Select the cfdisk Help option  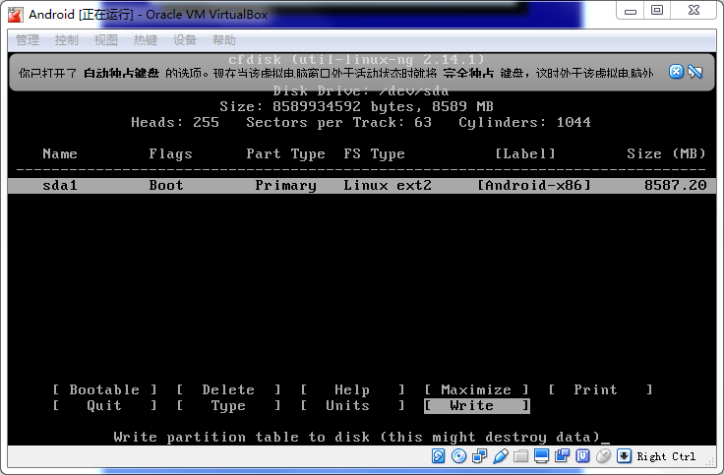(352, 390)
